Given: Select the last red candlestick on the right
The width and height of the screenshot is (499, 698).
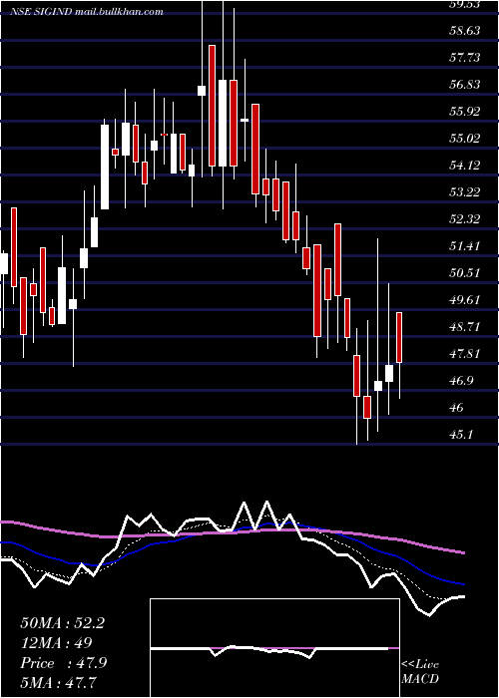Looking at the screenshot, I should coord(399,337).
